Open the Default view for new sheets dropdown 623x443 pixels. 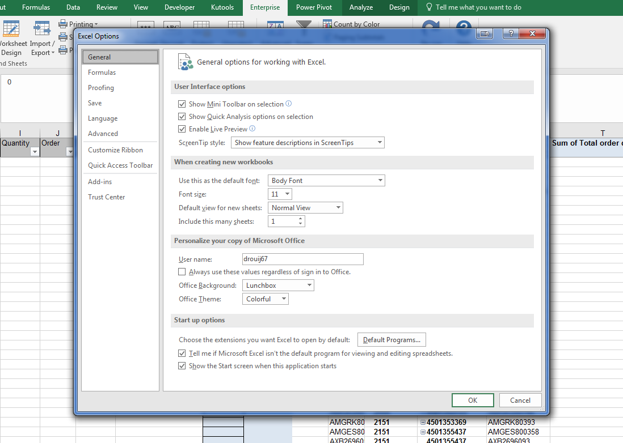(338, 207)
